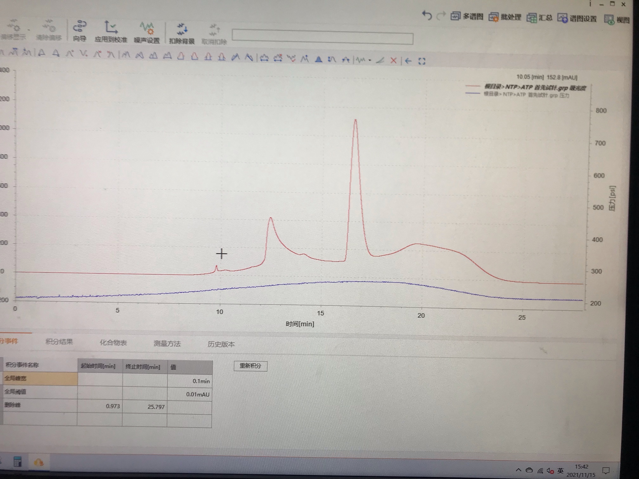The width and height of the screenshot is (639, 479).
Task: Click 清除漂移 clear drift icon
Action: click(x=48, y=30)
